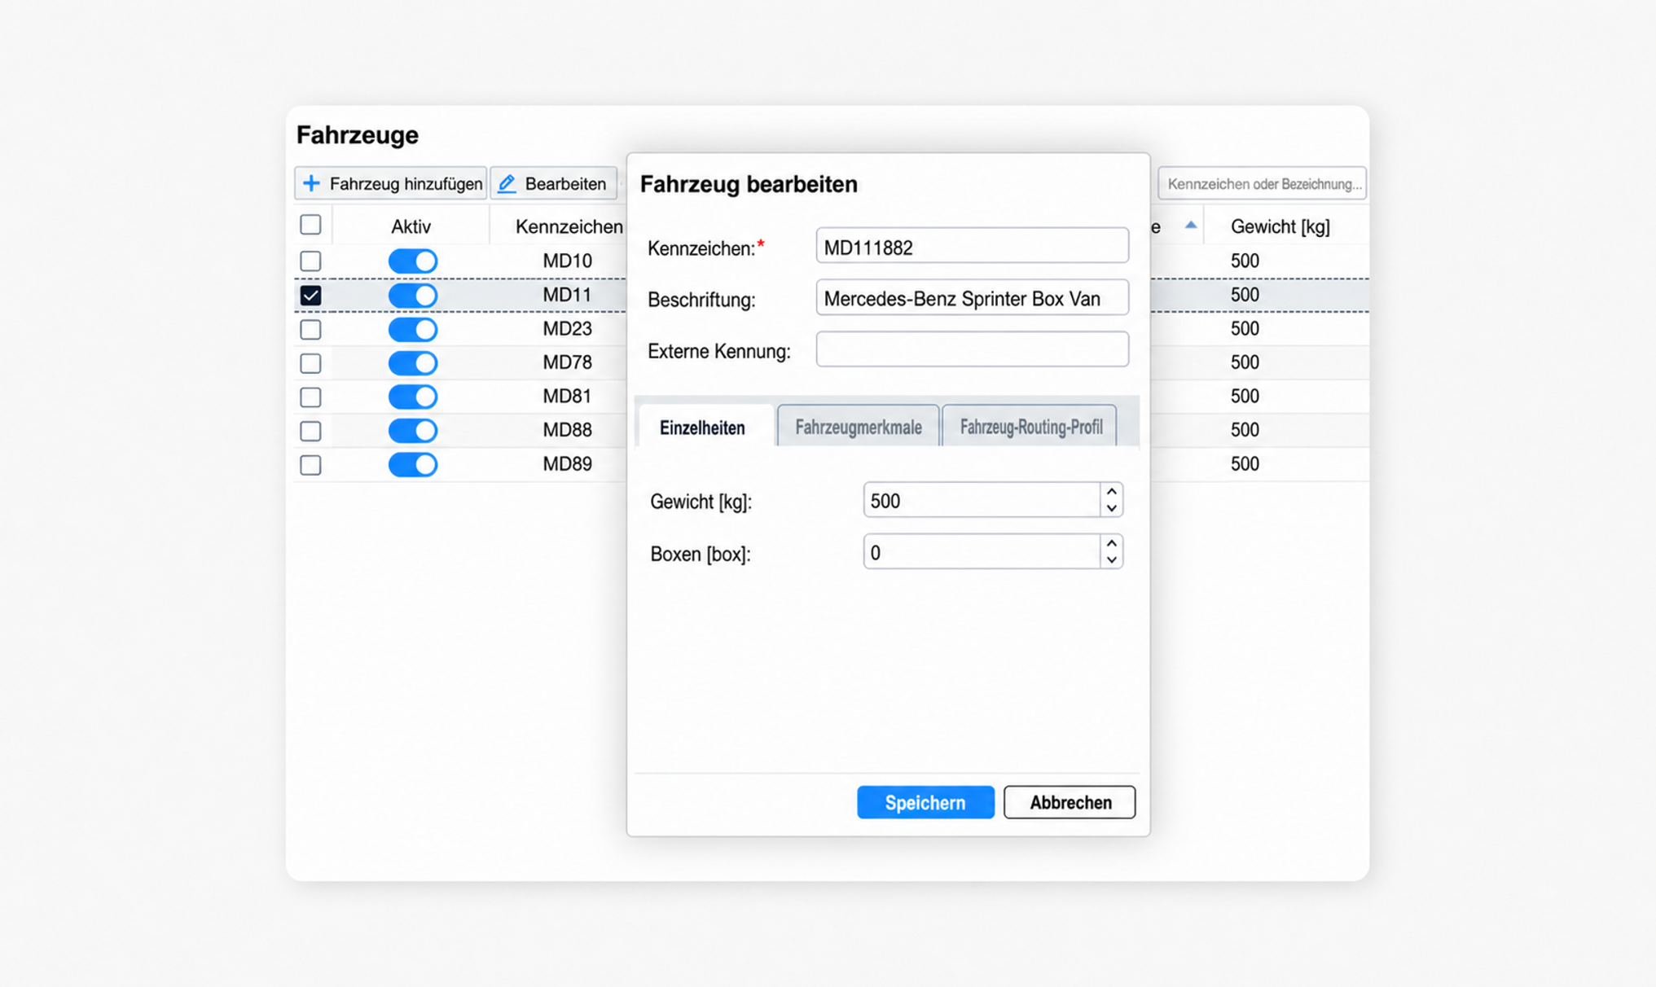Click the pencil icon on Bearbeiten
The image size is (1656, 987).
pos(507,184)
